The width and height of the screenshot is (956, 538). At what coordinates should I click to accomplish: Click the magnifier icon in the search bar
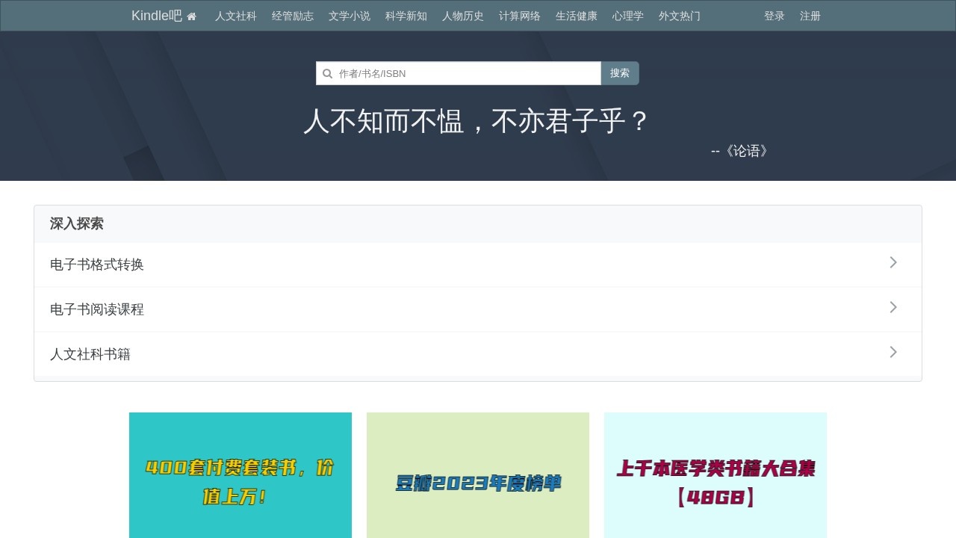327,73
